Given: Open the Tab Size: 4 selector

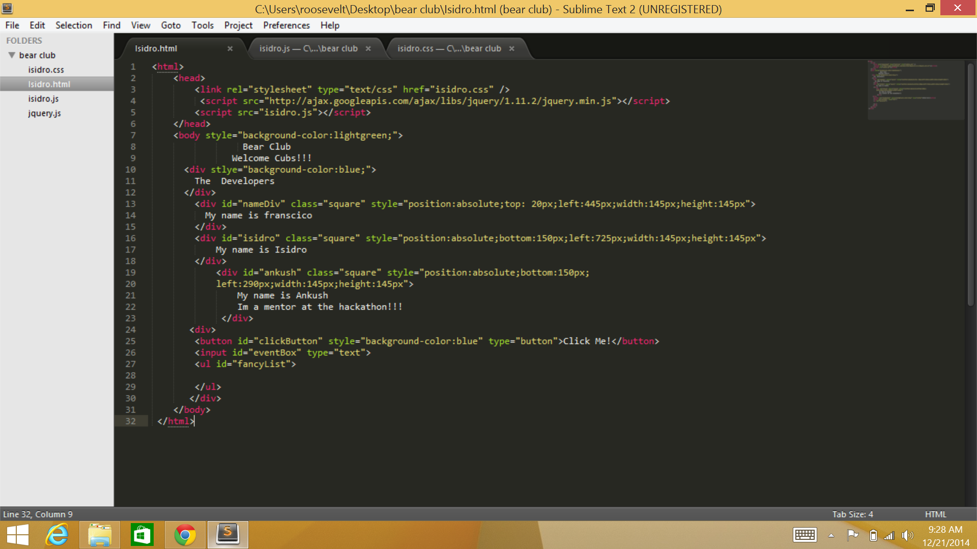Looking at the screenshot, I should coord(852,514).
